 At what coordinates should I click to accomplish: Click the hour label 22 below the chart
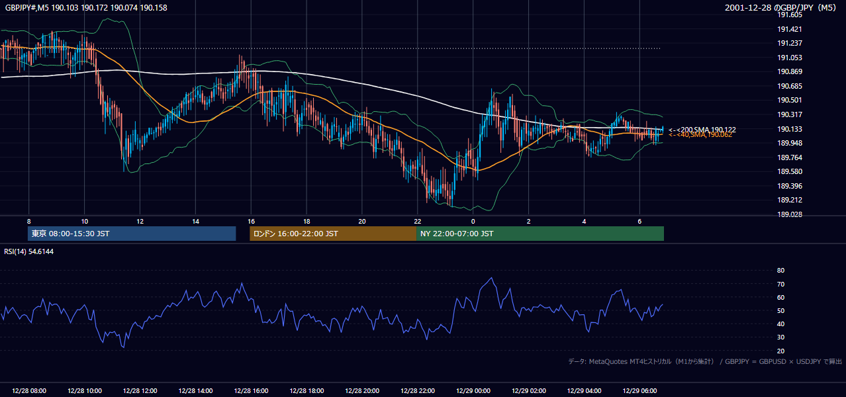417,221
